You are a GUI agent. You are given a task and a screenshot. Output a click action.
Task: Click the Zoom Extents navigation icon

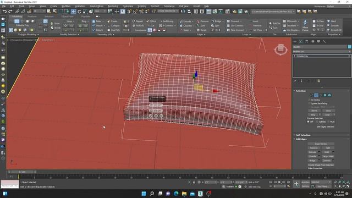[x=344, y=182]
